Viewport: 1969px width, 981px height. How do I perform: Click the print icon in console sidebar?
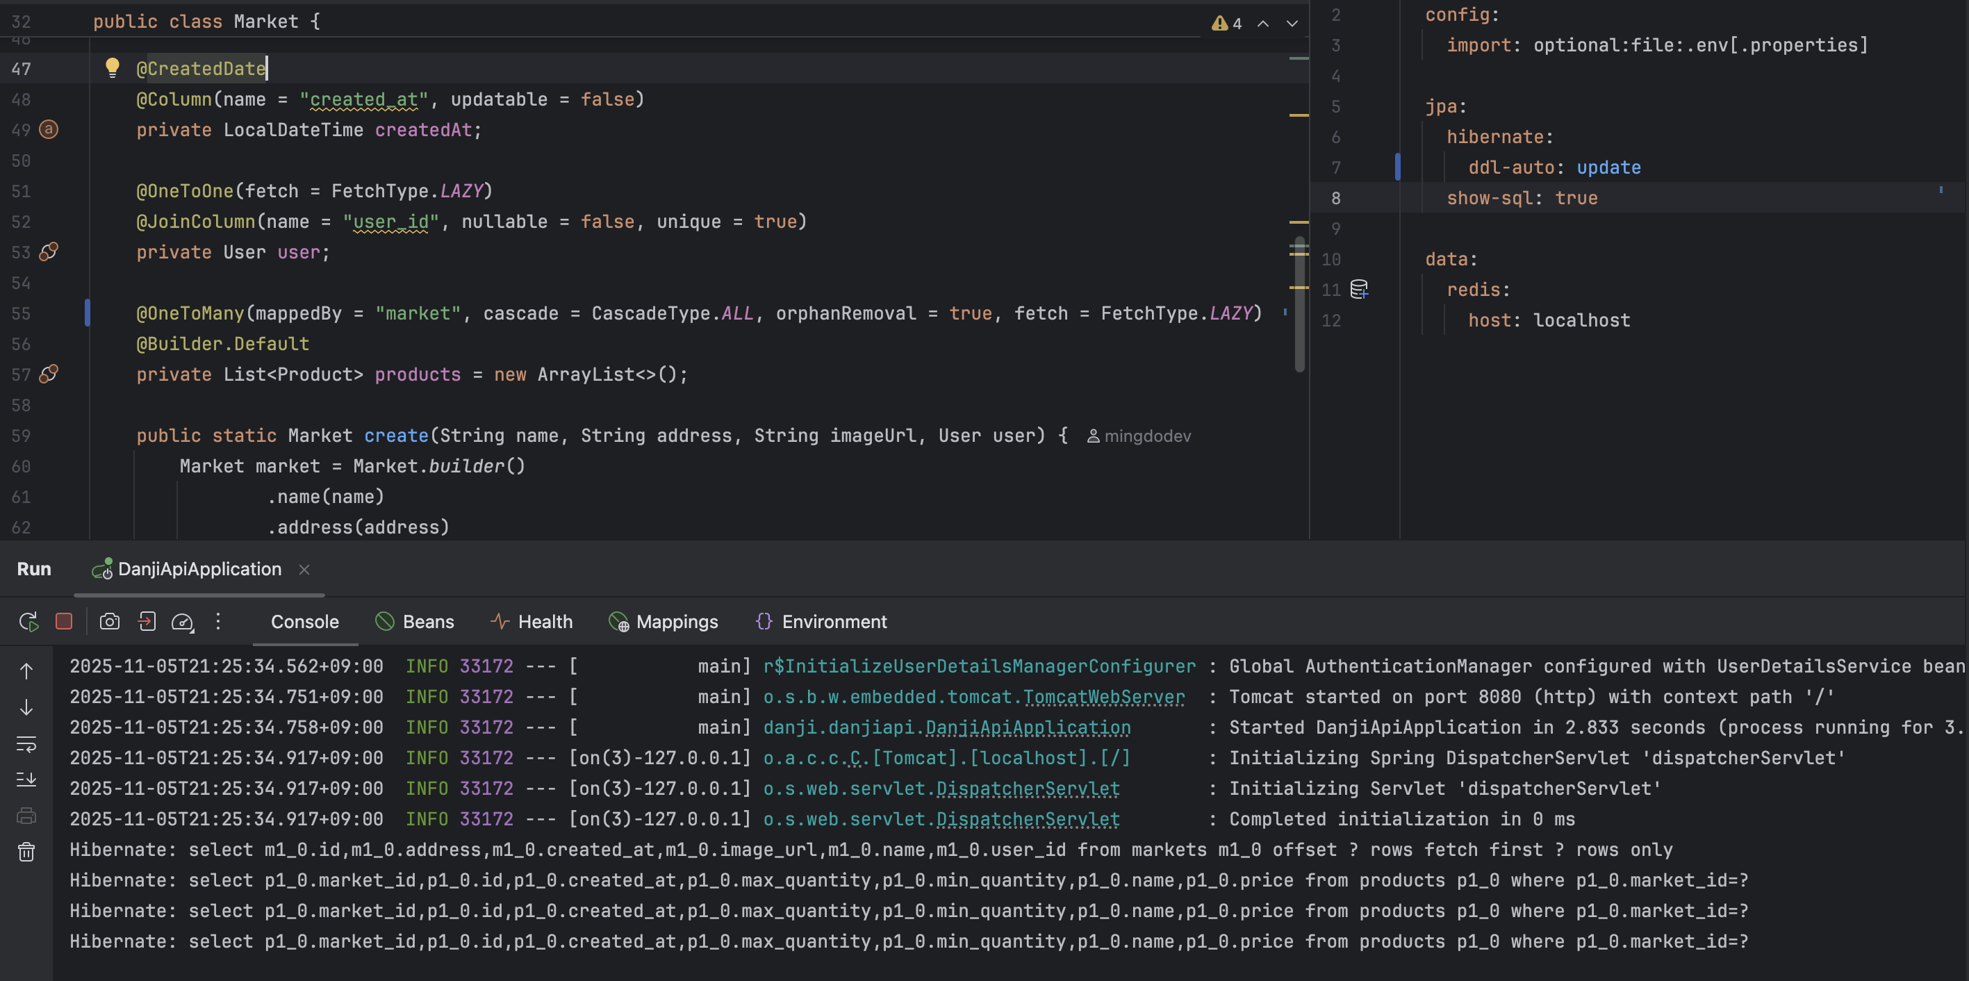click(26, 816)
